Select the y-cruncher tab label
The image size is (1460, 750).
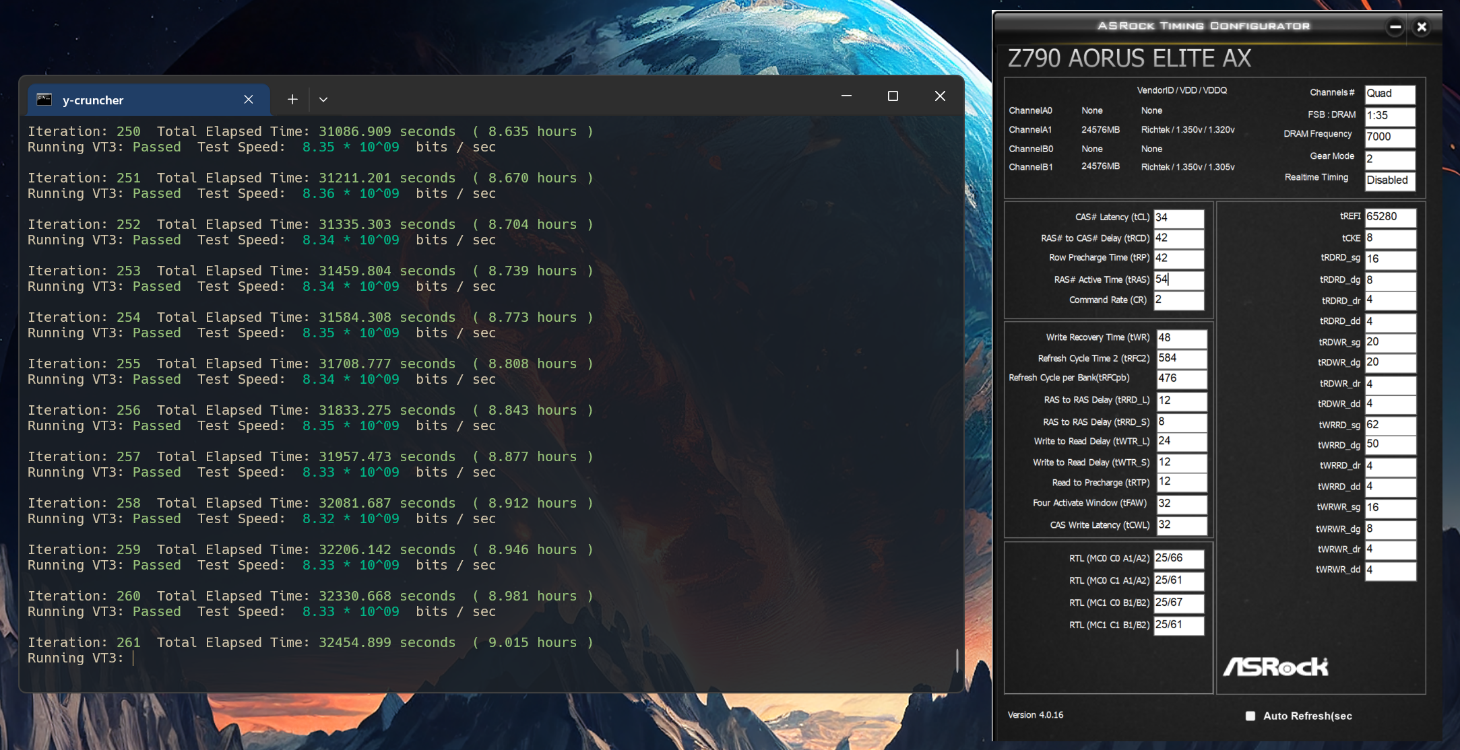point(93,100)
